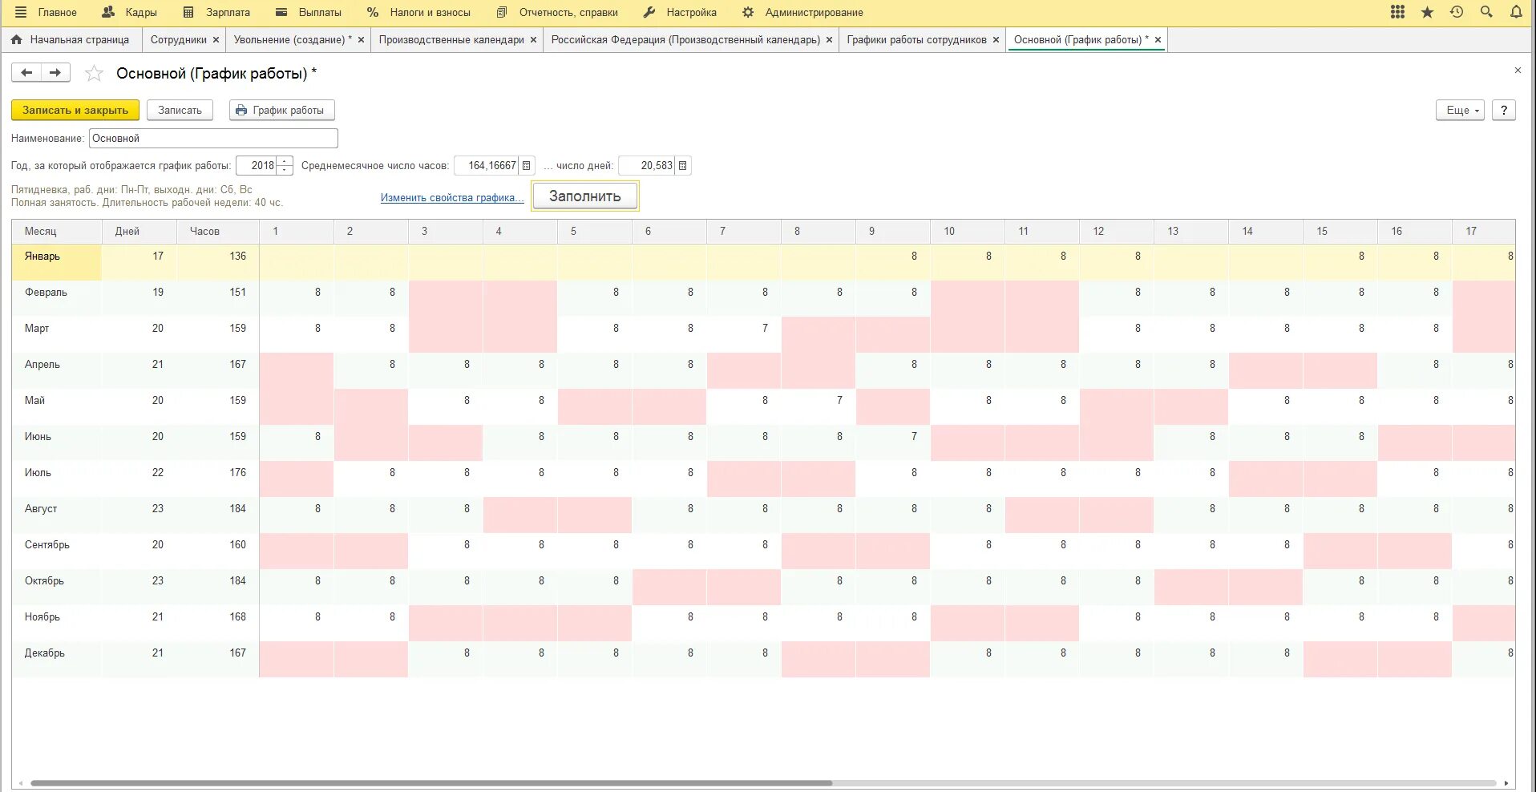Close the Графики работы сотрудников tab
The image size is (1536, 792).
pos(996,40)
